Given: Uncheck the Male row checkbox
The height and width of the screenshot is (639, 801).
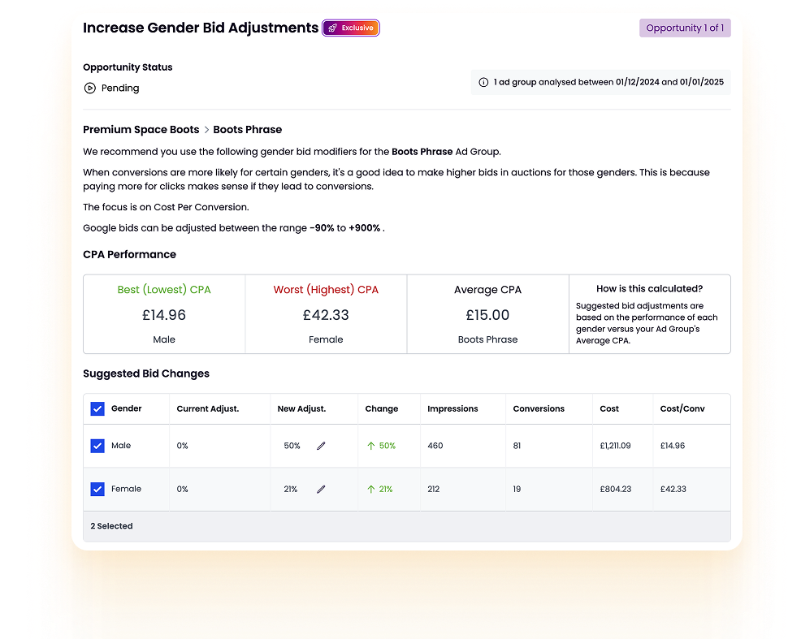Looking at the screenshot, I should (x=97, y=446).
